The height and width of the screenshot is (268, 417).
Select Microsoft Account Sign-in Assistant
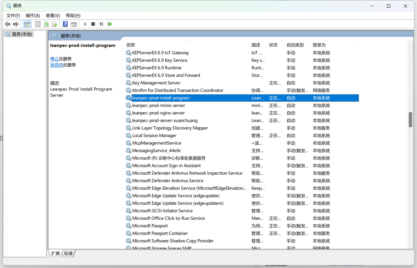tap(242, 165)
